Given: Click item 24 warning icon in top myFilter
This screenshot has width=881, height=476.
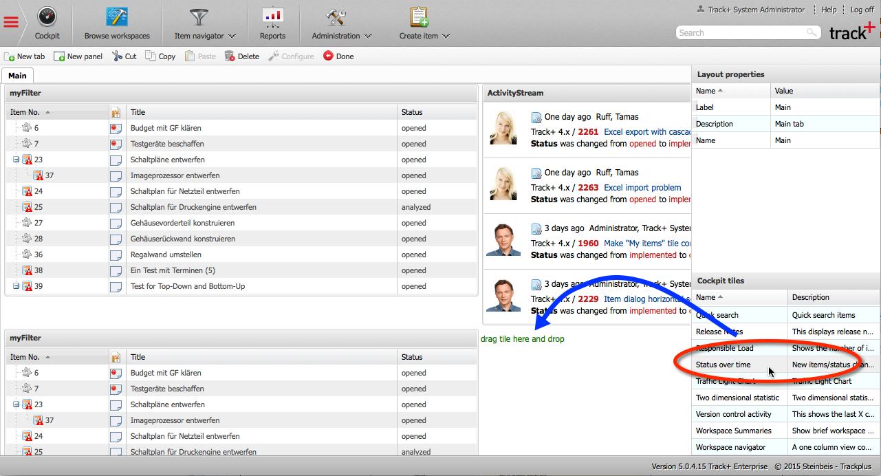Looking at the screenshot, I should (x=27, y=191).
